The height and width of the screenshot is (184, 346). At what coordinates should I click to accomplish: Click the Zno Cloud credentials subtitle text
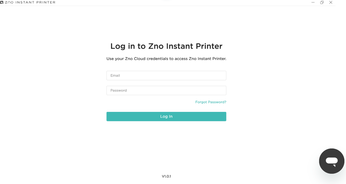point(166,59)
